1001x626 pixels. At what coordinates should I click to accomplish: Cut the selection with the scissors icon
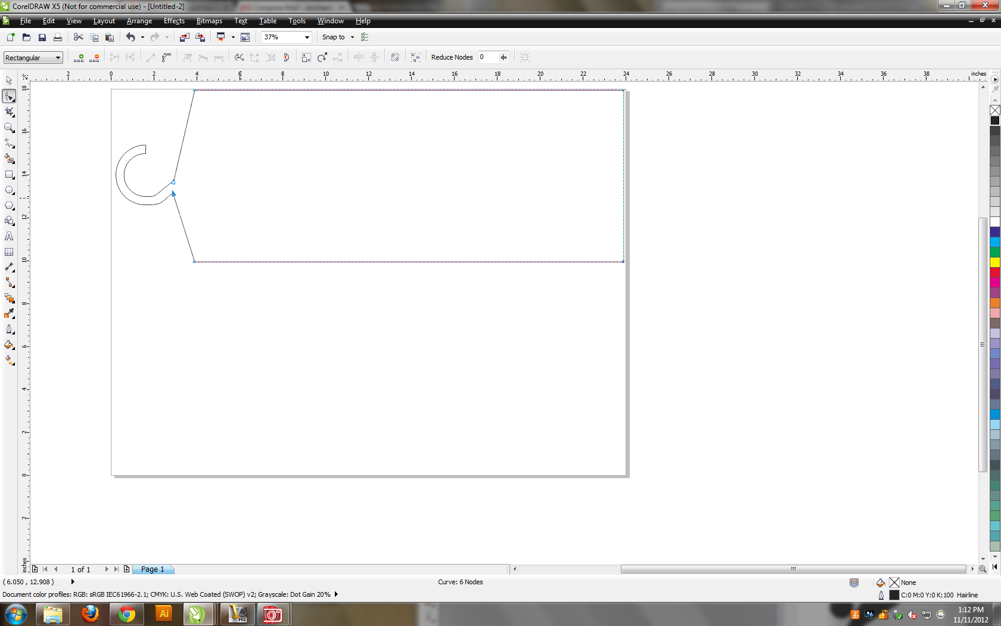click(78, 37)
